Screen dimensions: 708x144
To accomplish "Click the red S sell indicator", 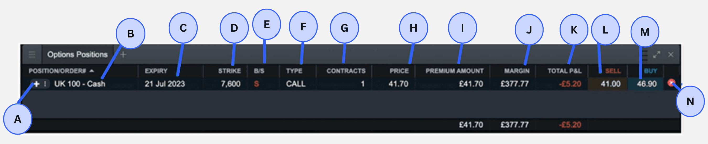I will [x=256, y=84].
